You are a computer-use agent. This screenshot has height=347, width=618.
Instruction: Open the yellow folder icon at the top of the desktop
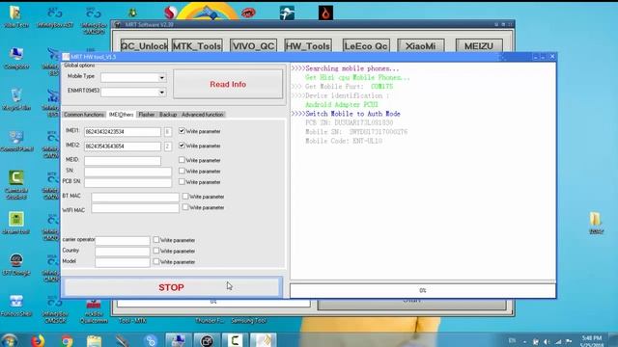click(x=15, y=16)
